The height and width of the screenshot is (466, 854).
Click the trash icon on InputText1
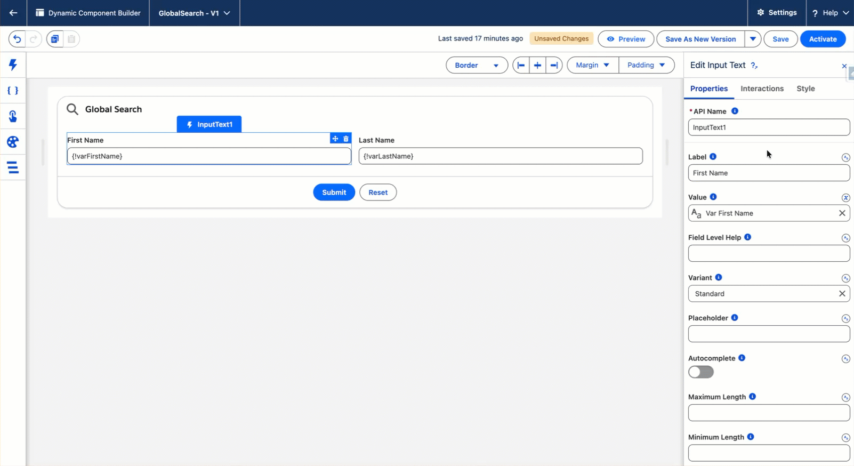click(346, 139)
